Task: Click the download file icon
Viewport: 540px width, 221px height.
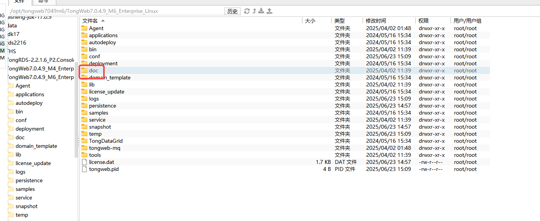Action: point(261,11)
